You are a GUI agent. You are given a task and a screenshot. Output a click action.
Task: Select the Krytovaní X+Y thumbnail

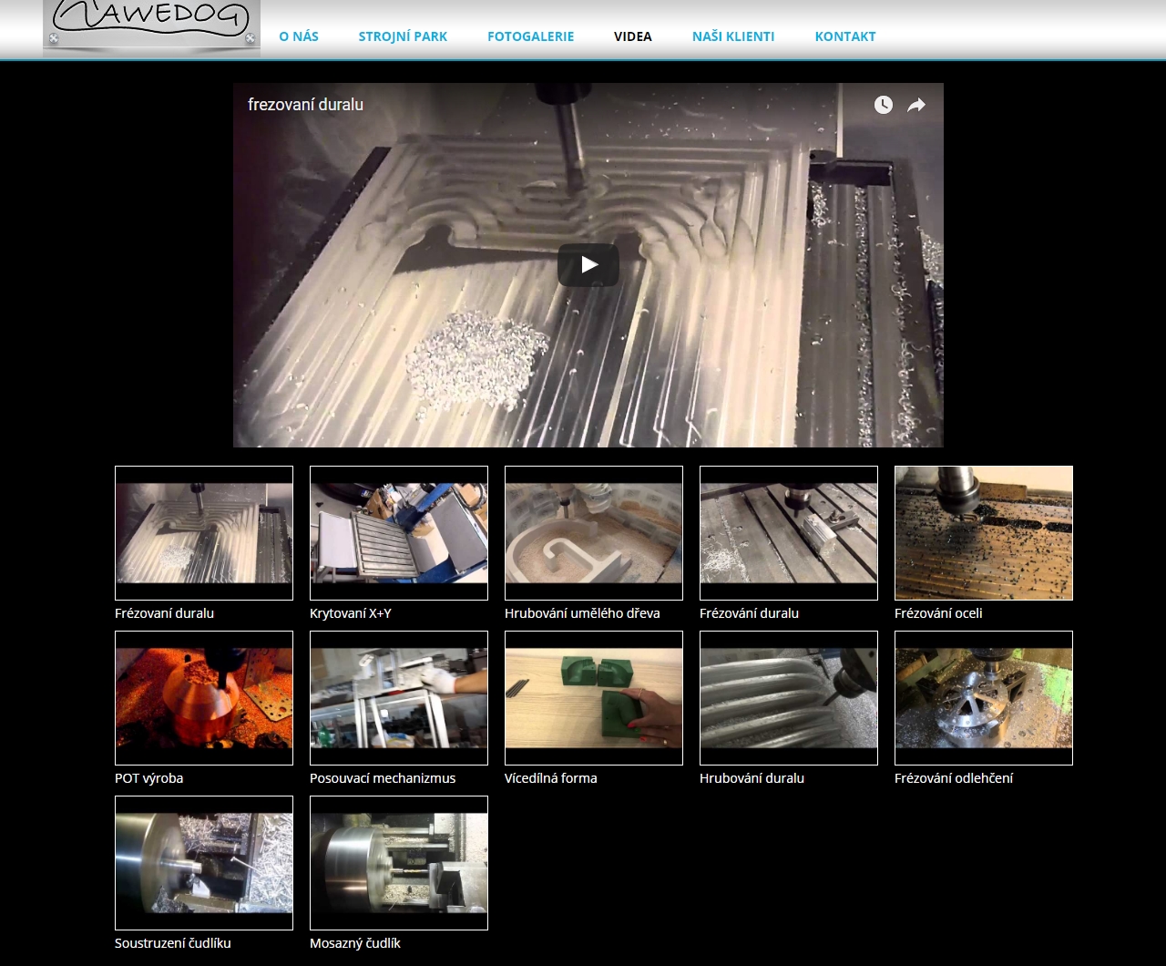click(399, 533)
